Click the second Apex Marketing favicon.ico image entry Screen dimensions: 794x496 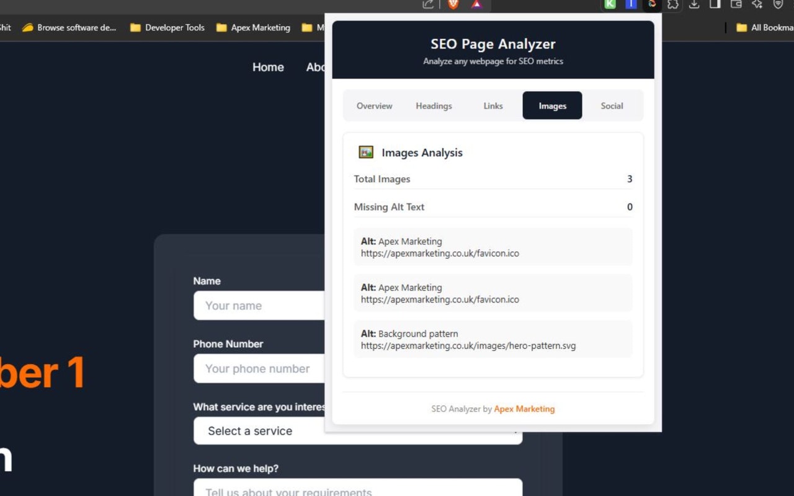tap(493, 293)
